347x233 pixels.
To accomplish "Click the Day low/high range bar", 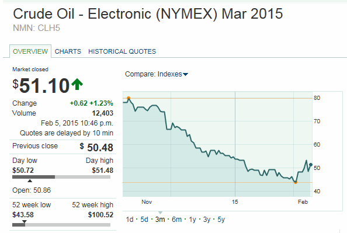I will coord(61,177).
